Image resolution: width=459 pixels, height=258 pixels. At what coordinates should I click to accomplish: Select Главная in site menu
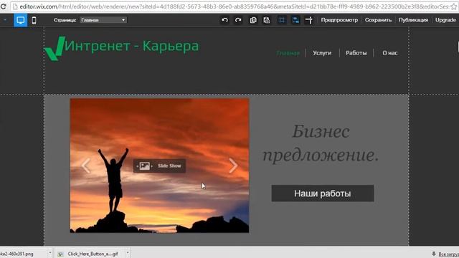(x=288, y=53)
